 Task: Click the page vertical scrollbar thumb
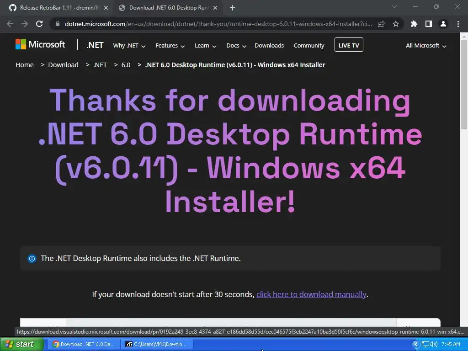(464, 85)
